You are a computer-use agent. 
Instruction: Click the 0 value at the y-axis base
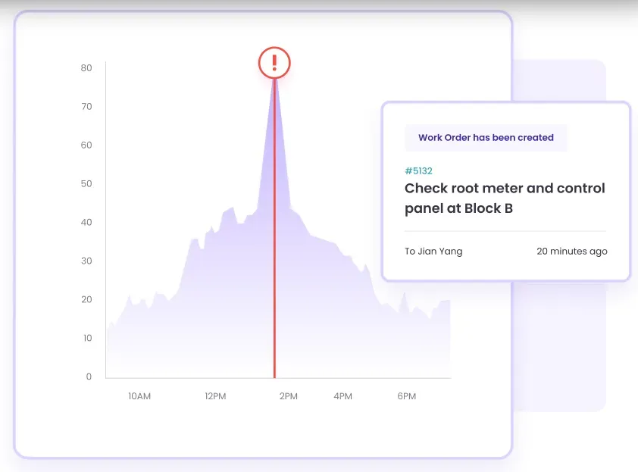89,377
